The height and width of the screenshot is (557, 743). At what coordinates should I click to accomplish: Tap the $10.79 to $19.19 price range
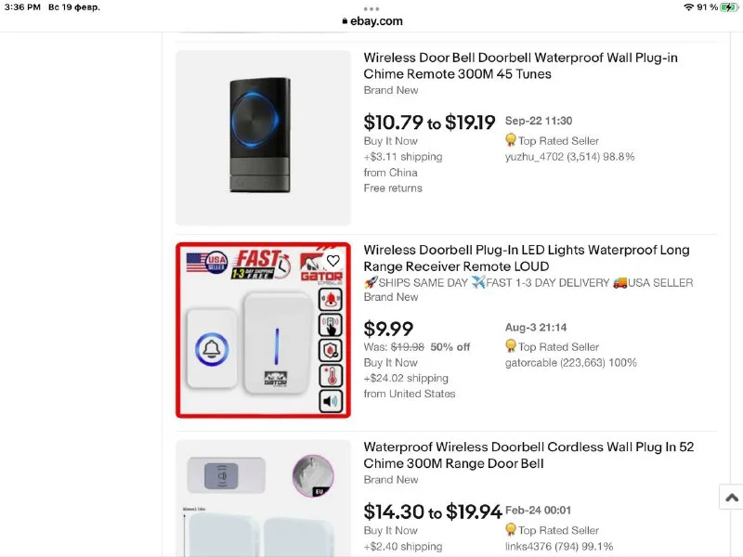click(429, 123)
